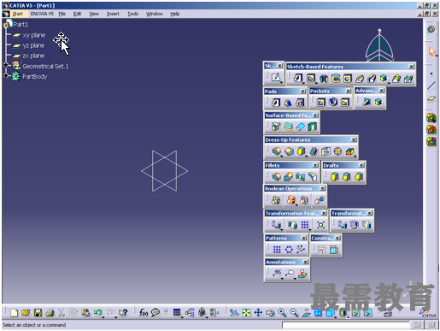Choose Rectangular Pattern in the Patterns toolbar

click(277, 250)
